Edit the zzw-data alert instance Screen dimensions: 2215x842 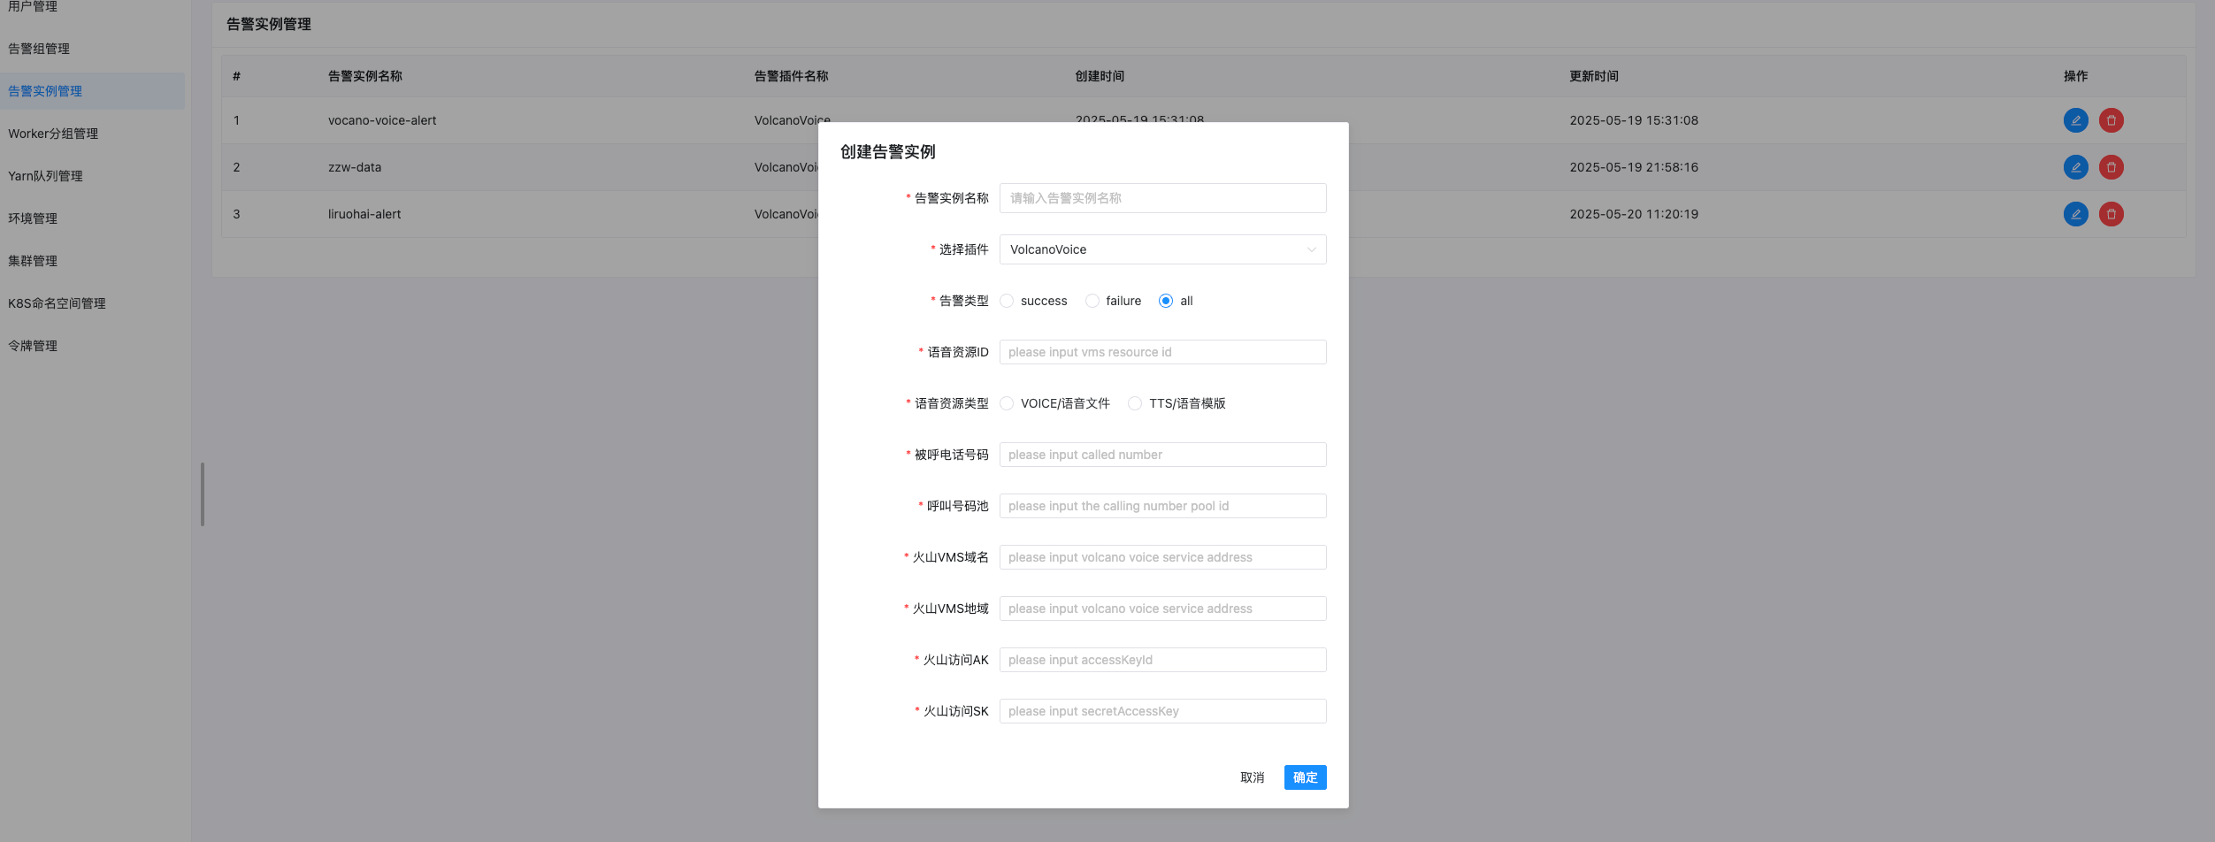(2075, 167)
